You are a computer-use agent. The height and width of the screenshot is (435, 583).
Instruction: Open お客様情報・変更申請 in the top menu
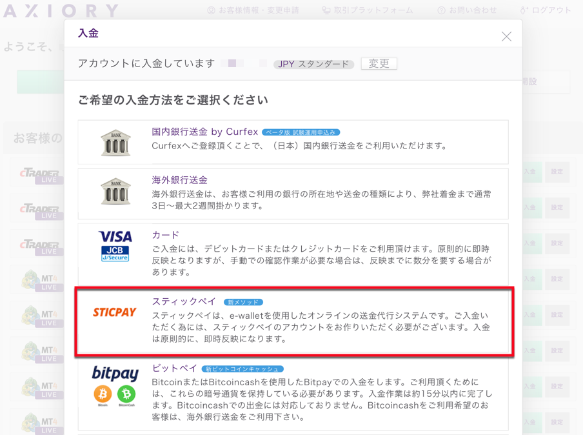(253, 10)
